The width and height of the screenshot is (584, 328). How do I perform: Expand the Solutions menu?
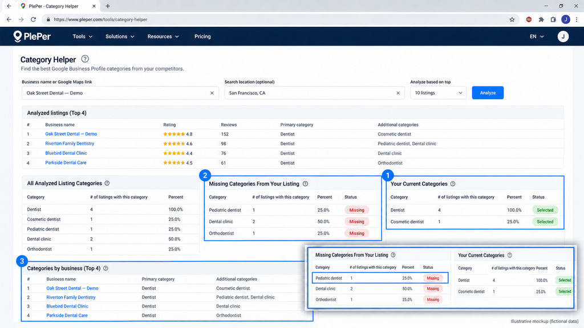[x=120, y=36]
